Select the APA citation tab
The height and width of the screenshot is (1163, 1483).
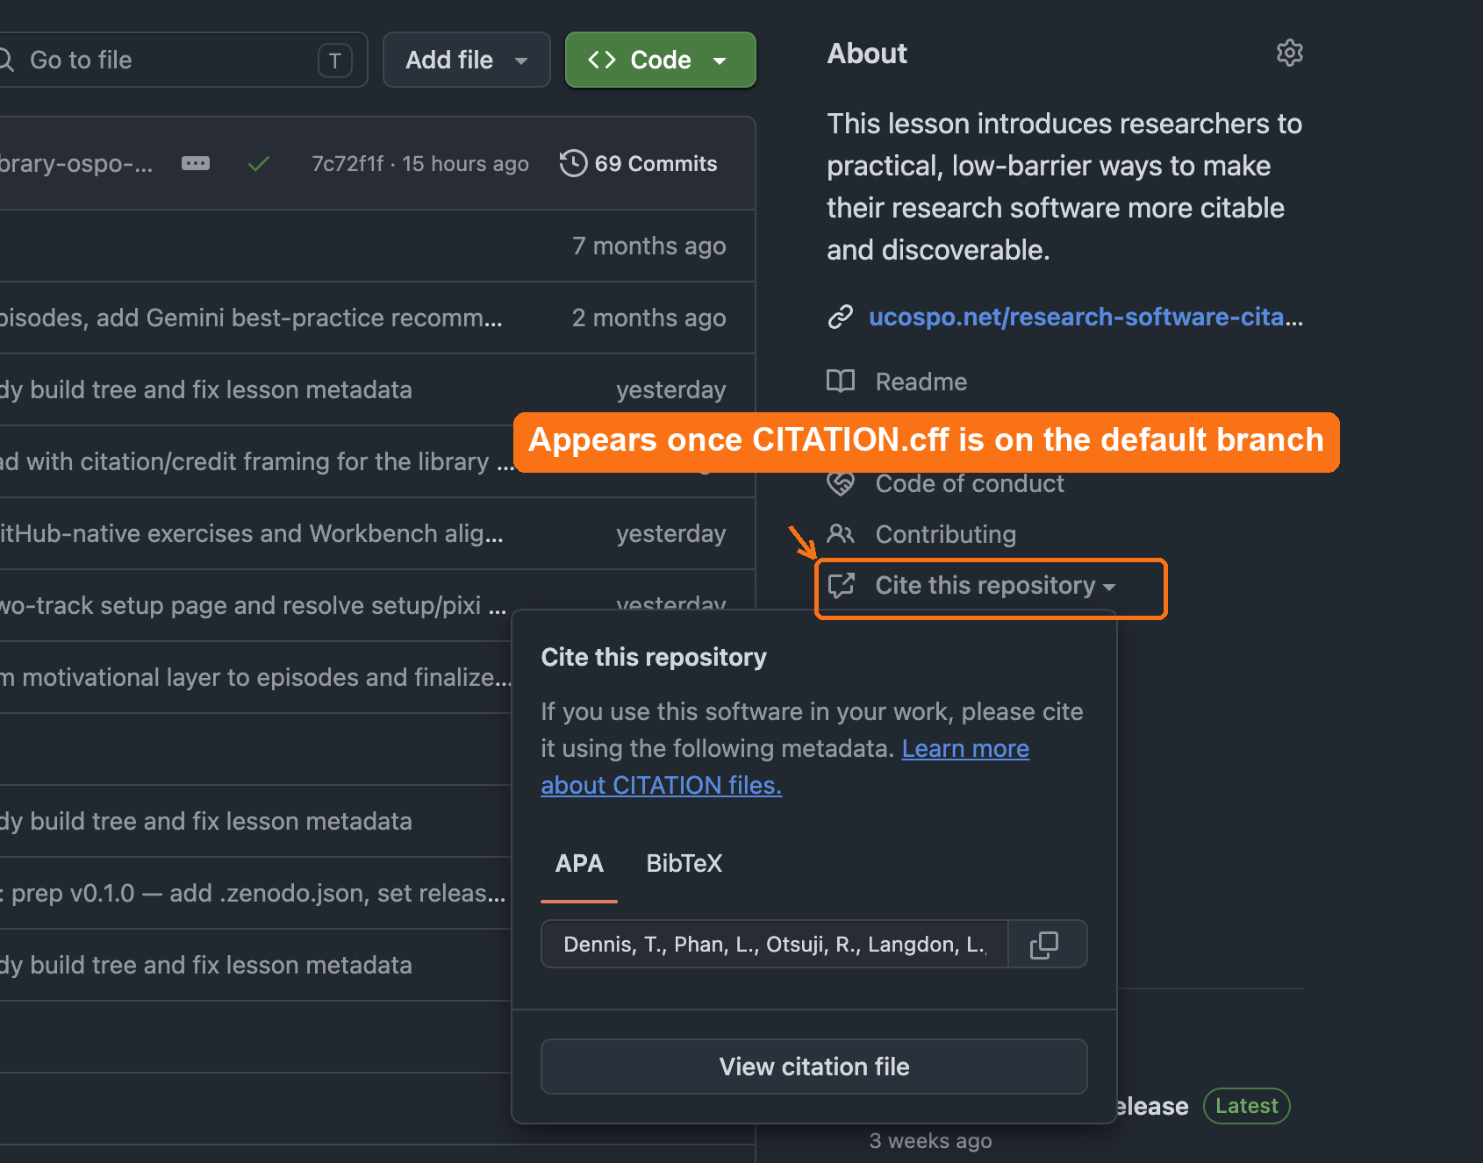pos(579,864)
